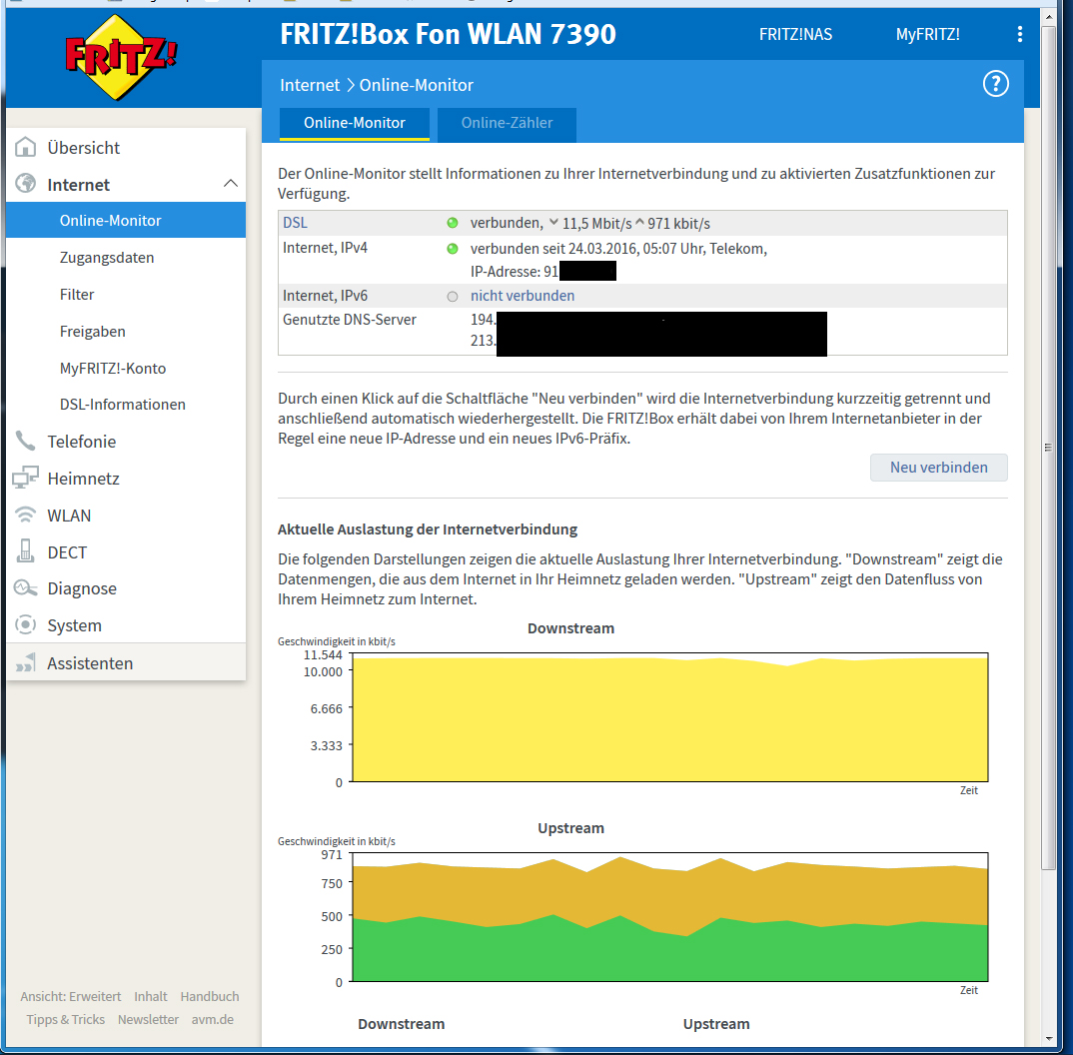Open WLAN menu section

click(x=69, y=516)
